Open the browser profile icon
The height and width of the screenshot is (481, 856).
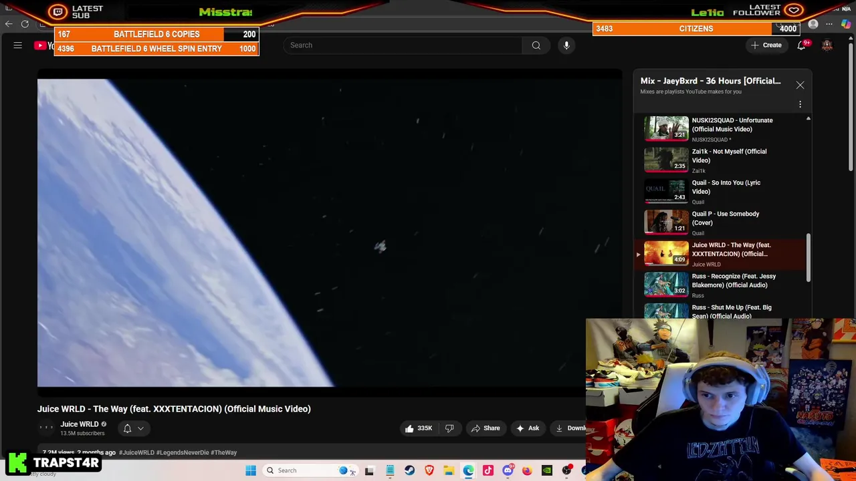(x=813, y=25)
